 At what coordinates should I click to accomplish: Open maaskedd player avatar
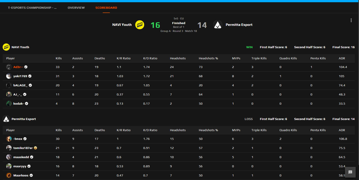pos(9,157)
